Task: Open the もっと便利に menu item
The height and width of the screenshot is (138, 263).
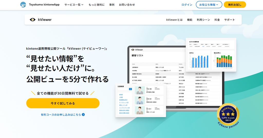Action: pos(97,5)
